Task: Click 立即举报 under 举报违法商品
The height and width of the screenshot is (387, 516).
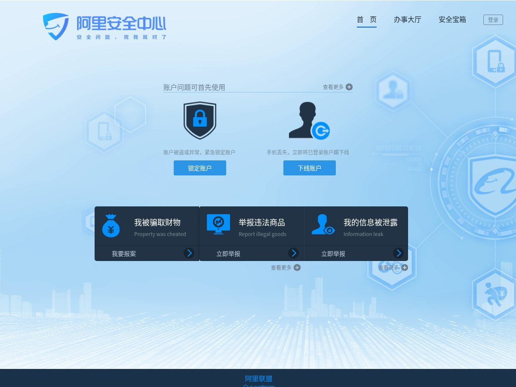Action: pyautogui.click(x=228, y=254)
